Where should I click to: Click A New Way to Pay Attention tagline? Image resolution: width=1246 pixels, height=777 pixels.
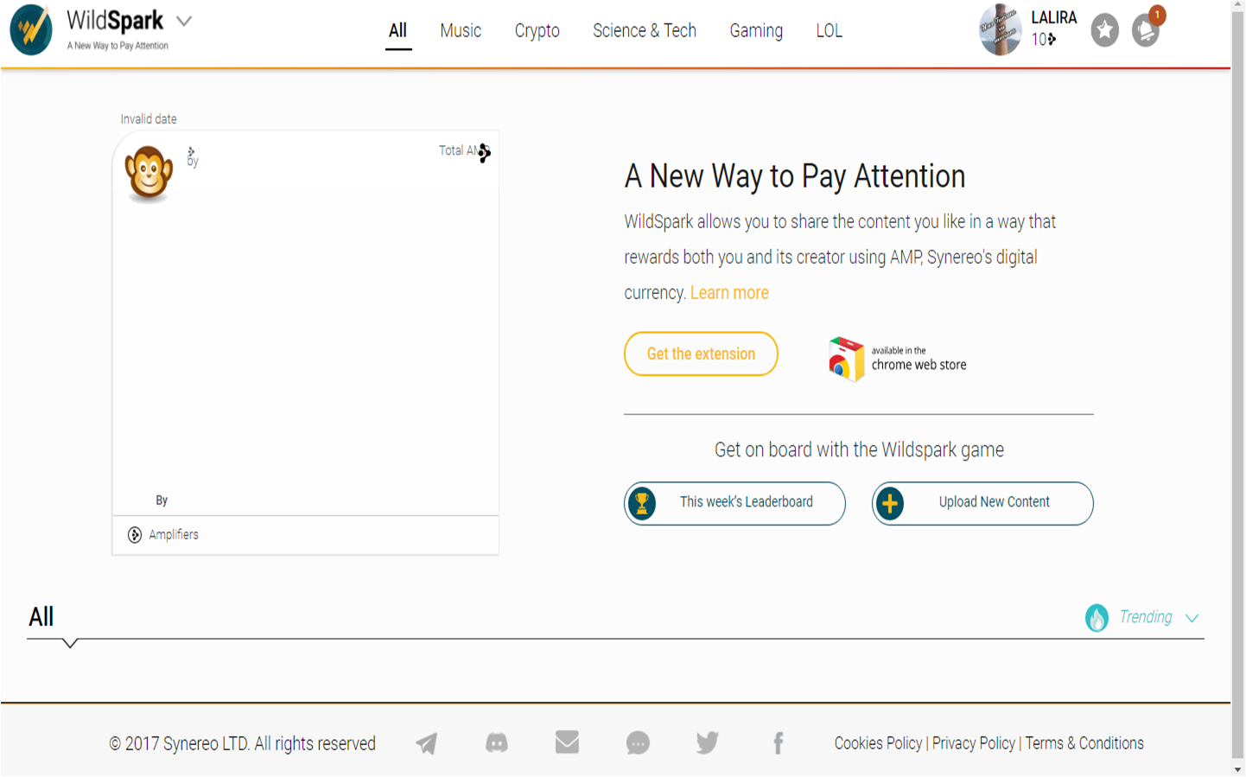point(118,46)
